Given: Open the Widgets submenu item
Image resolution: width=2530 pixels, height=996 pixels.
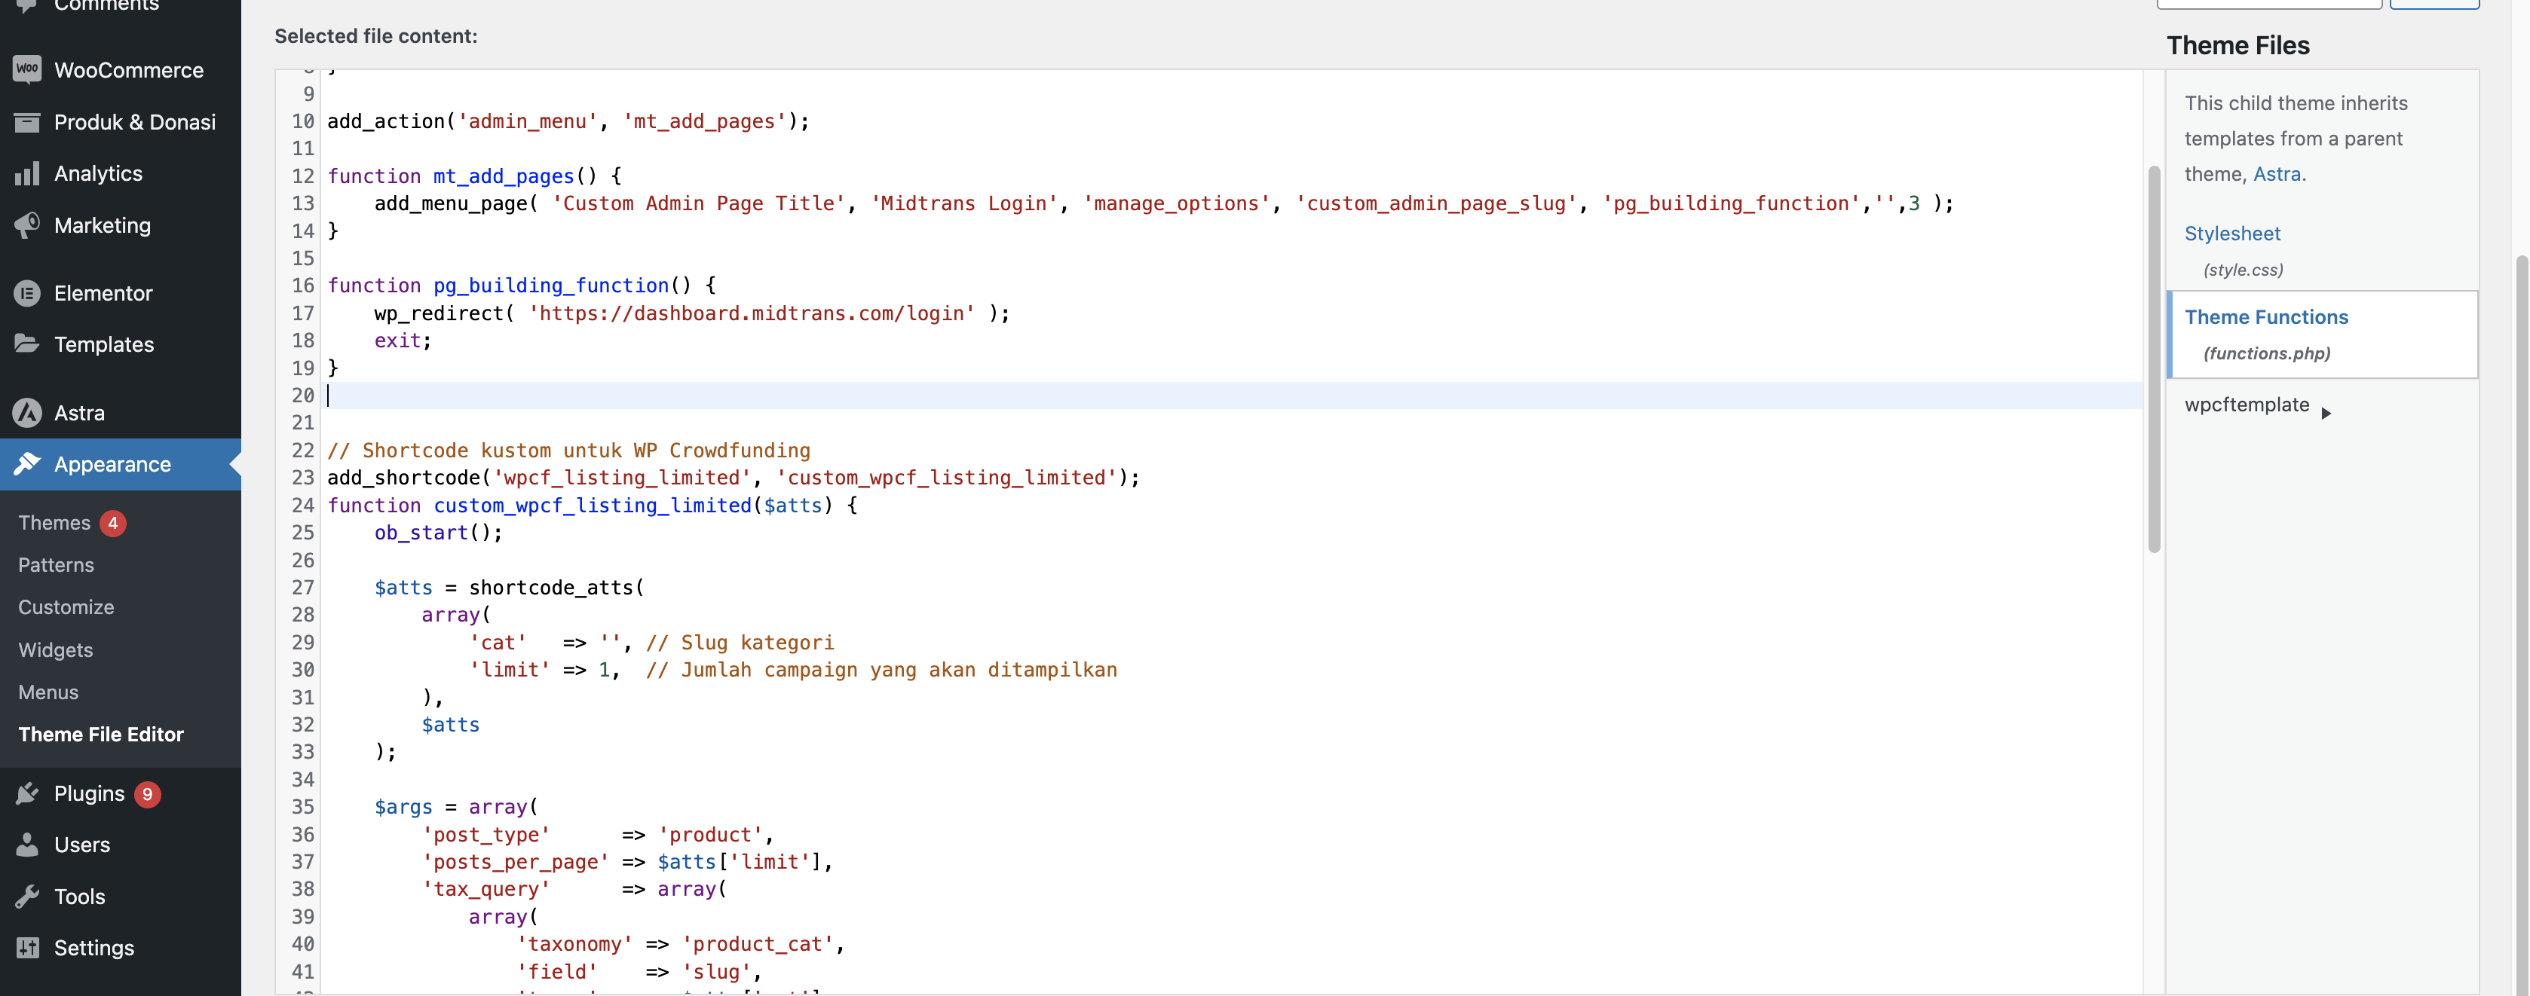Looking at the screenshot, I should pos(55,649).
